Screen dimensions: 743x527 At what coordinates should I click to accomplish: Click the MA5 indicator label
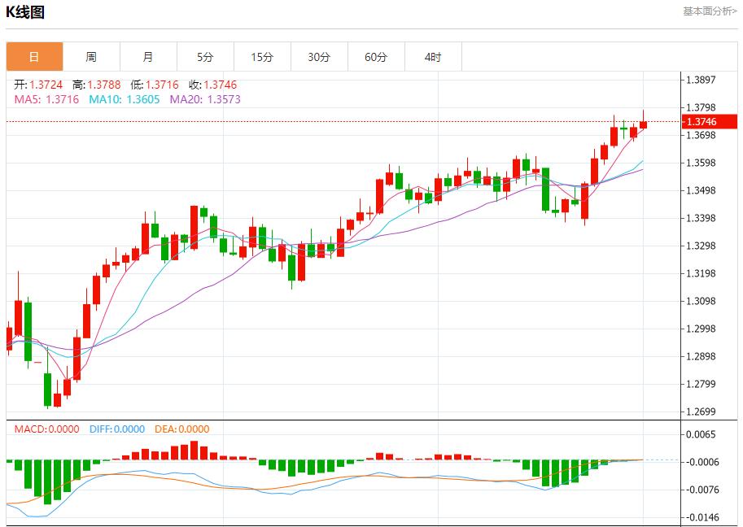[x=46, y=99]
